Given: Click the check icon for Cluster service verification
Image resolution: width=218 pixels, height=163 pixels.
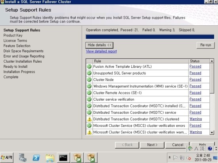Looking at the screenshot, I should pyautogui.click(x=89, y=99).
